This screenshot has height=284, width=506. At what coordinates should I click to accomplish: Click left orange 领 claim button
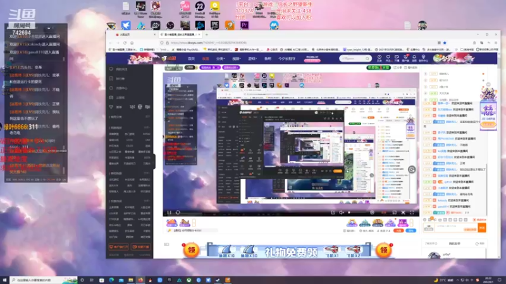pos(192,250)
